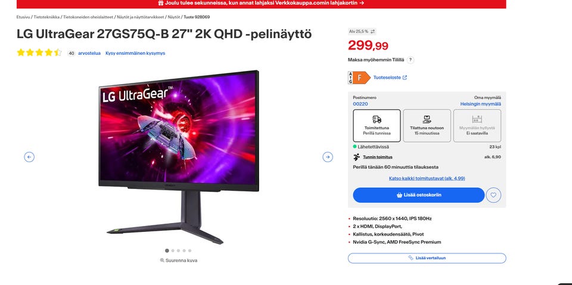This screenshot has height=285, width=572.
Task: Add the monitor to favorites with heart icon
Action: click(493, 195)
